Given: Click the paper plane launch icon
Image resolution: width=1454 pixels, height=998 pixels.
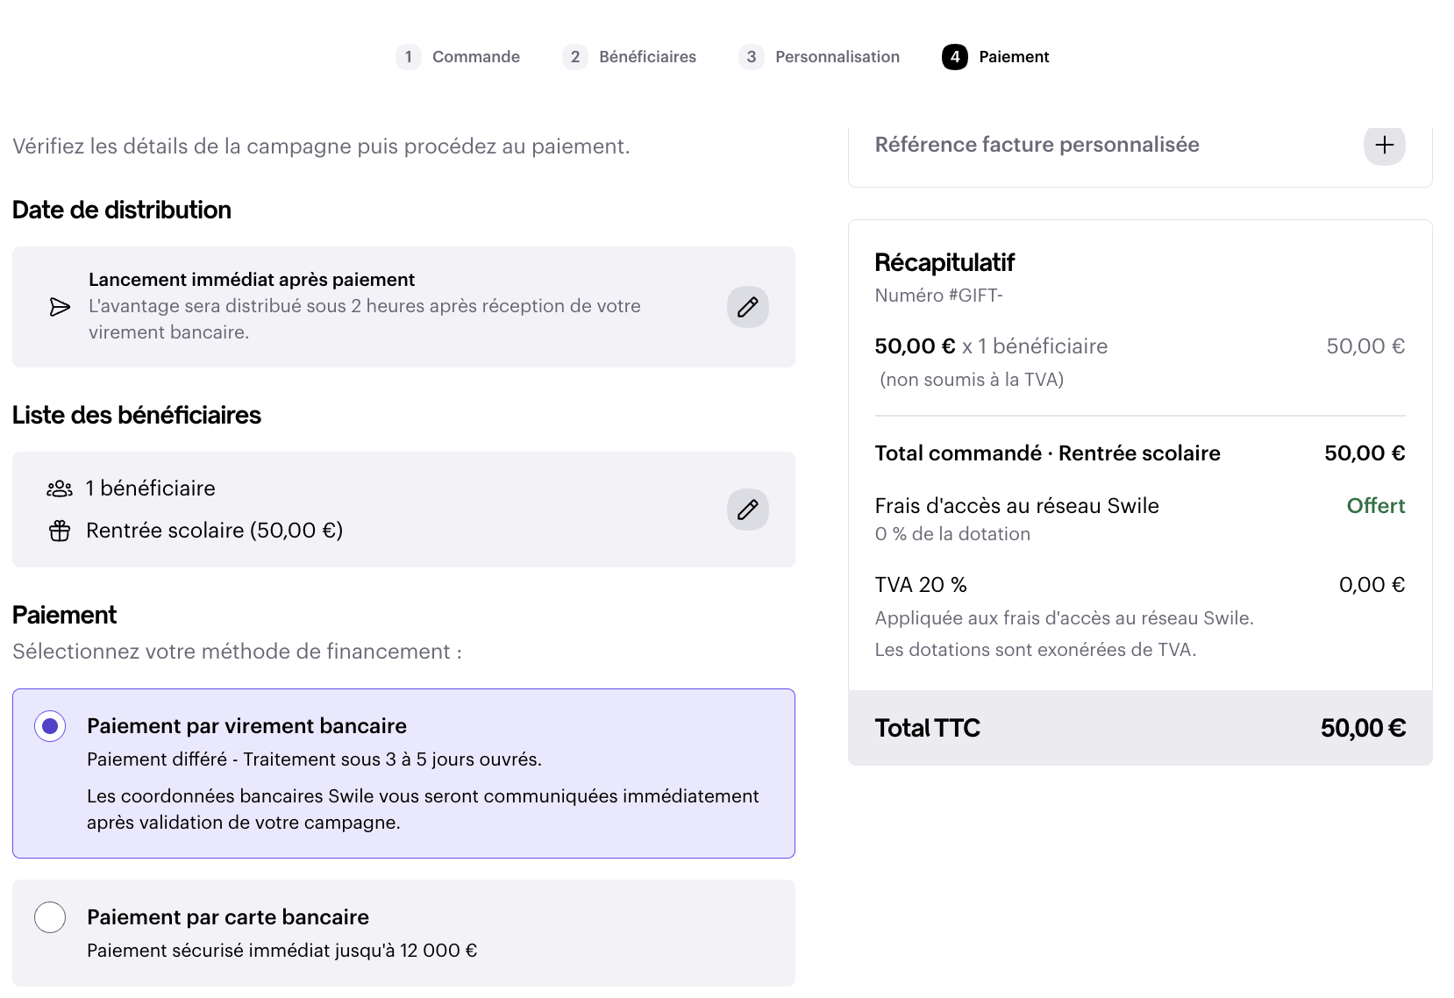Looking at the screenshot, I should point(60,307).
